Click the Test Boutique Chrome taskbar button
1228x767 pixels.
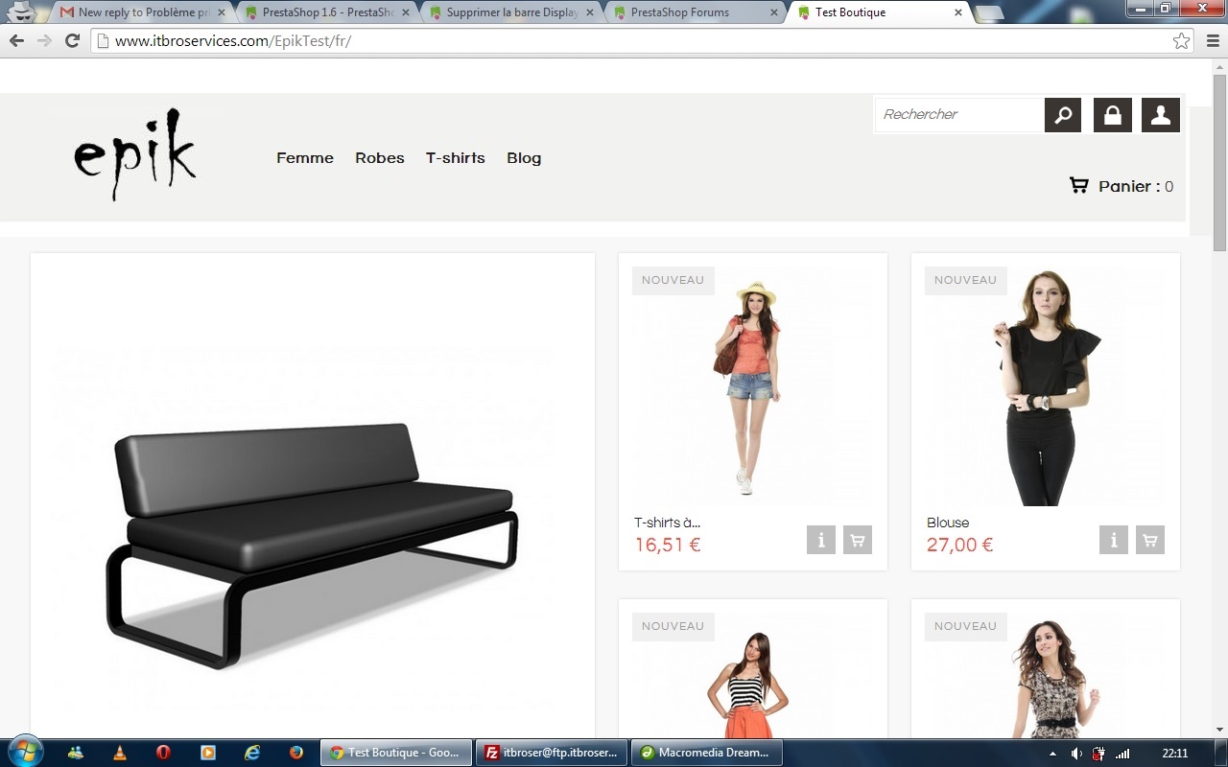point(396,753)
